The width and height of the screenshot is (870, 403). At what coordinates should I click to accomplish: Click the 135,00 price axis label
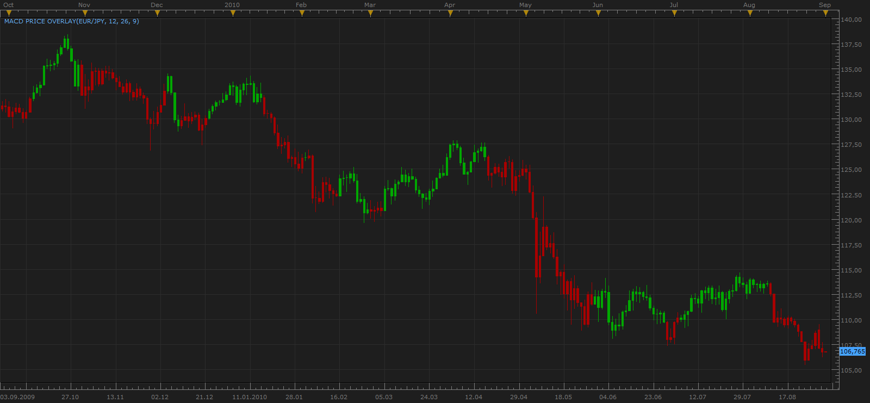click(852, 70)
